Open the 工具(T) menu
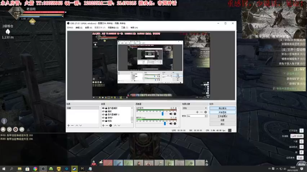Image resolution: width=307 pixels, height=172 pixels. [124, 28]
